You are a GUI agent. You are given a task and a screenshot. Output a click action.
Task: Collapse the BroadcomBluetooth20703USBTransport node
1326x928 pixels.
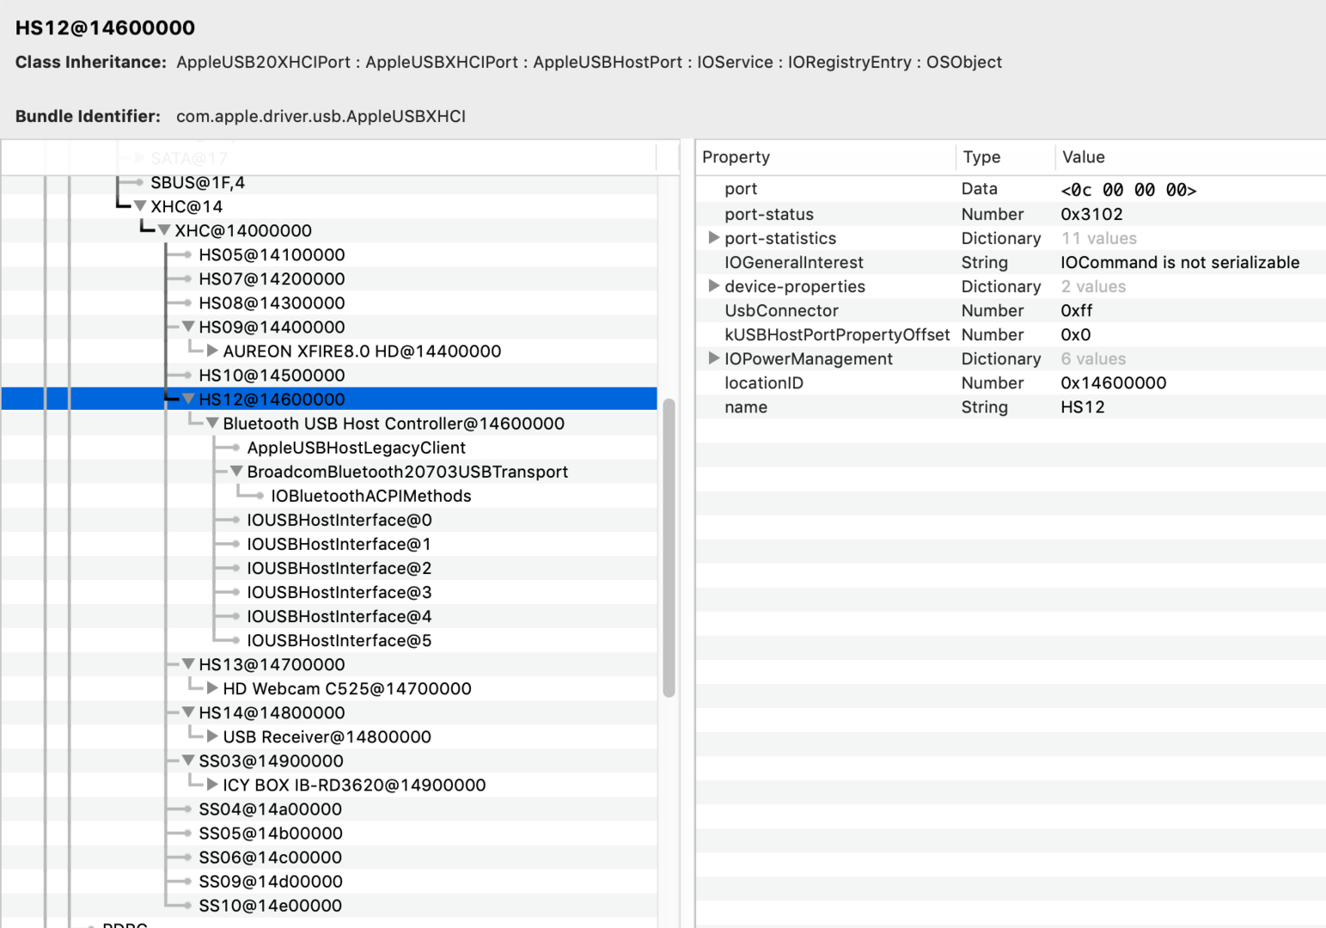point(236,471)
